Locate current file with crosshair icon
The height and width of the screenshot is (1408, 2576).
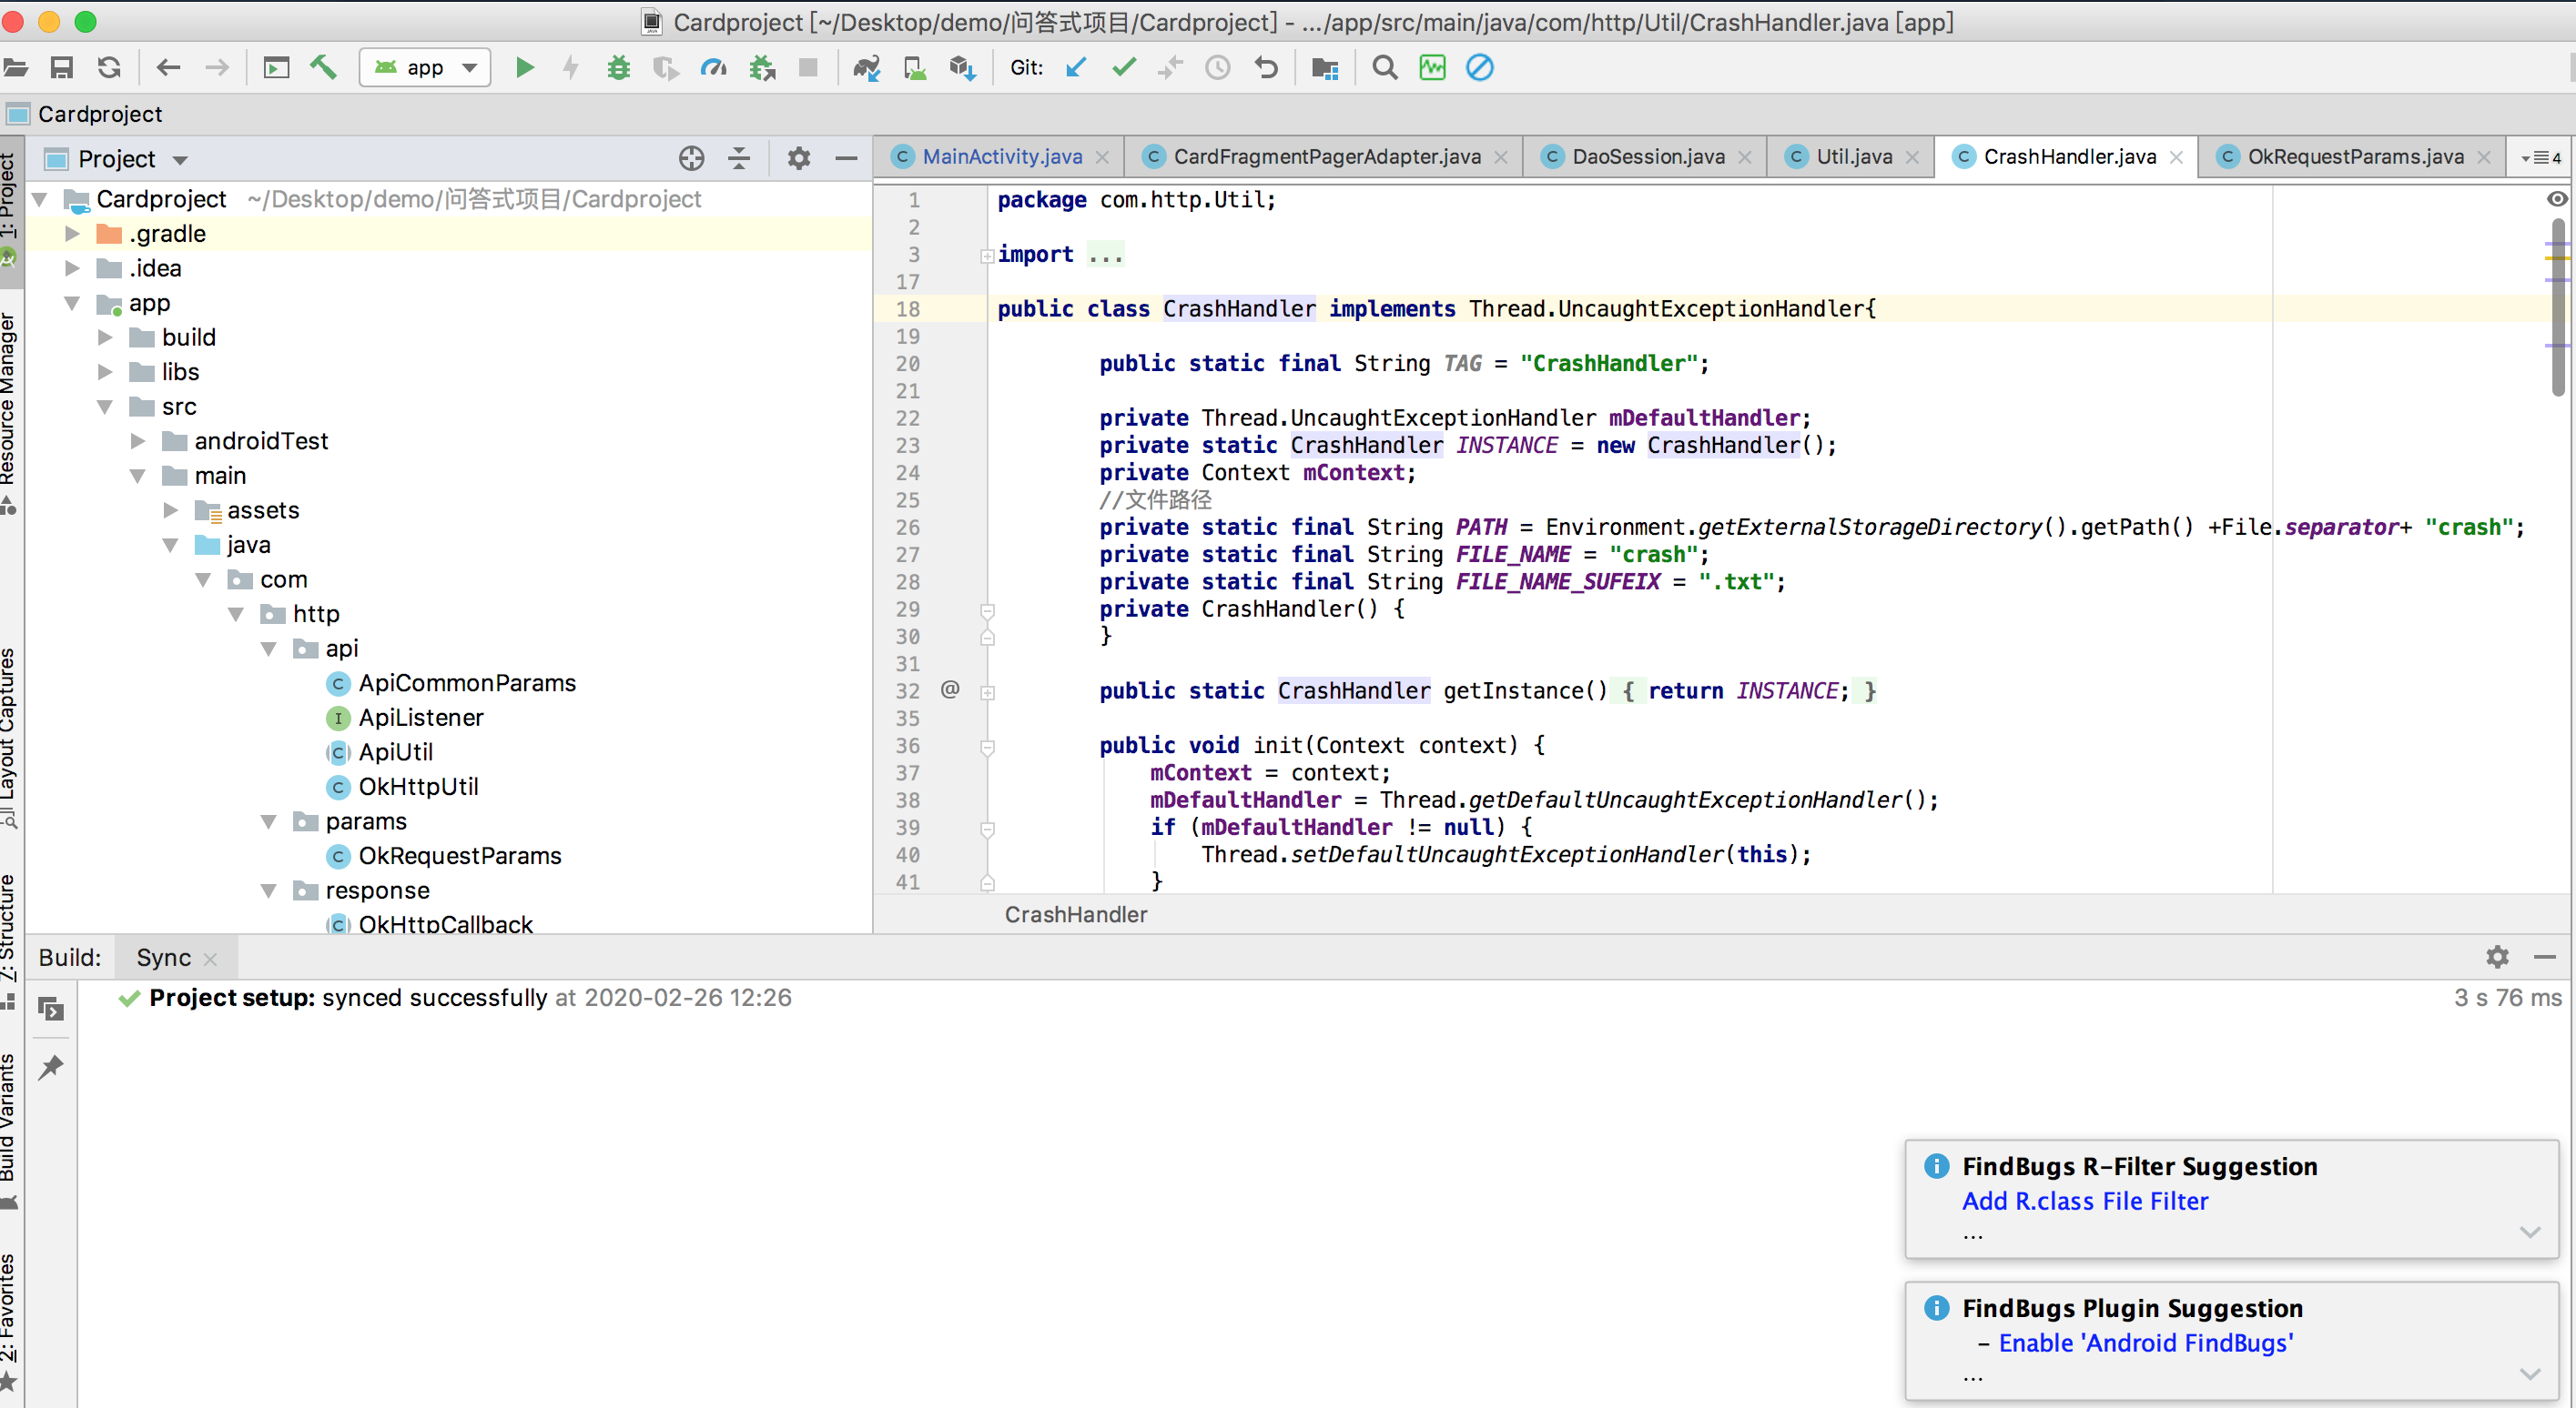[x=691, y=159]
